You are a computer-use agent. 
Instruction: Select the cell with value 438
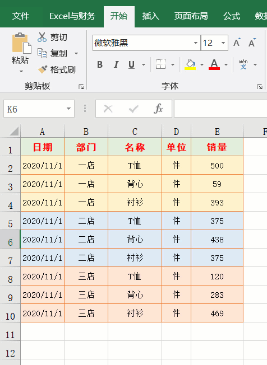click(217, 239)
